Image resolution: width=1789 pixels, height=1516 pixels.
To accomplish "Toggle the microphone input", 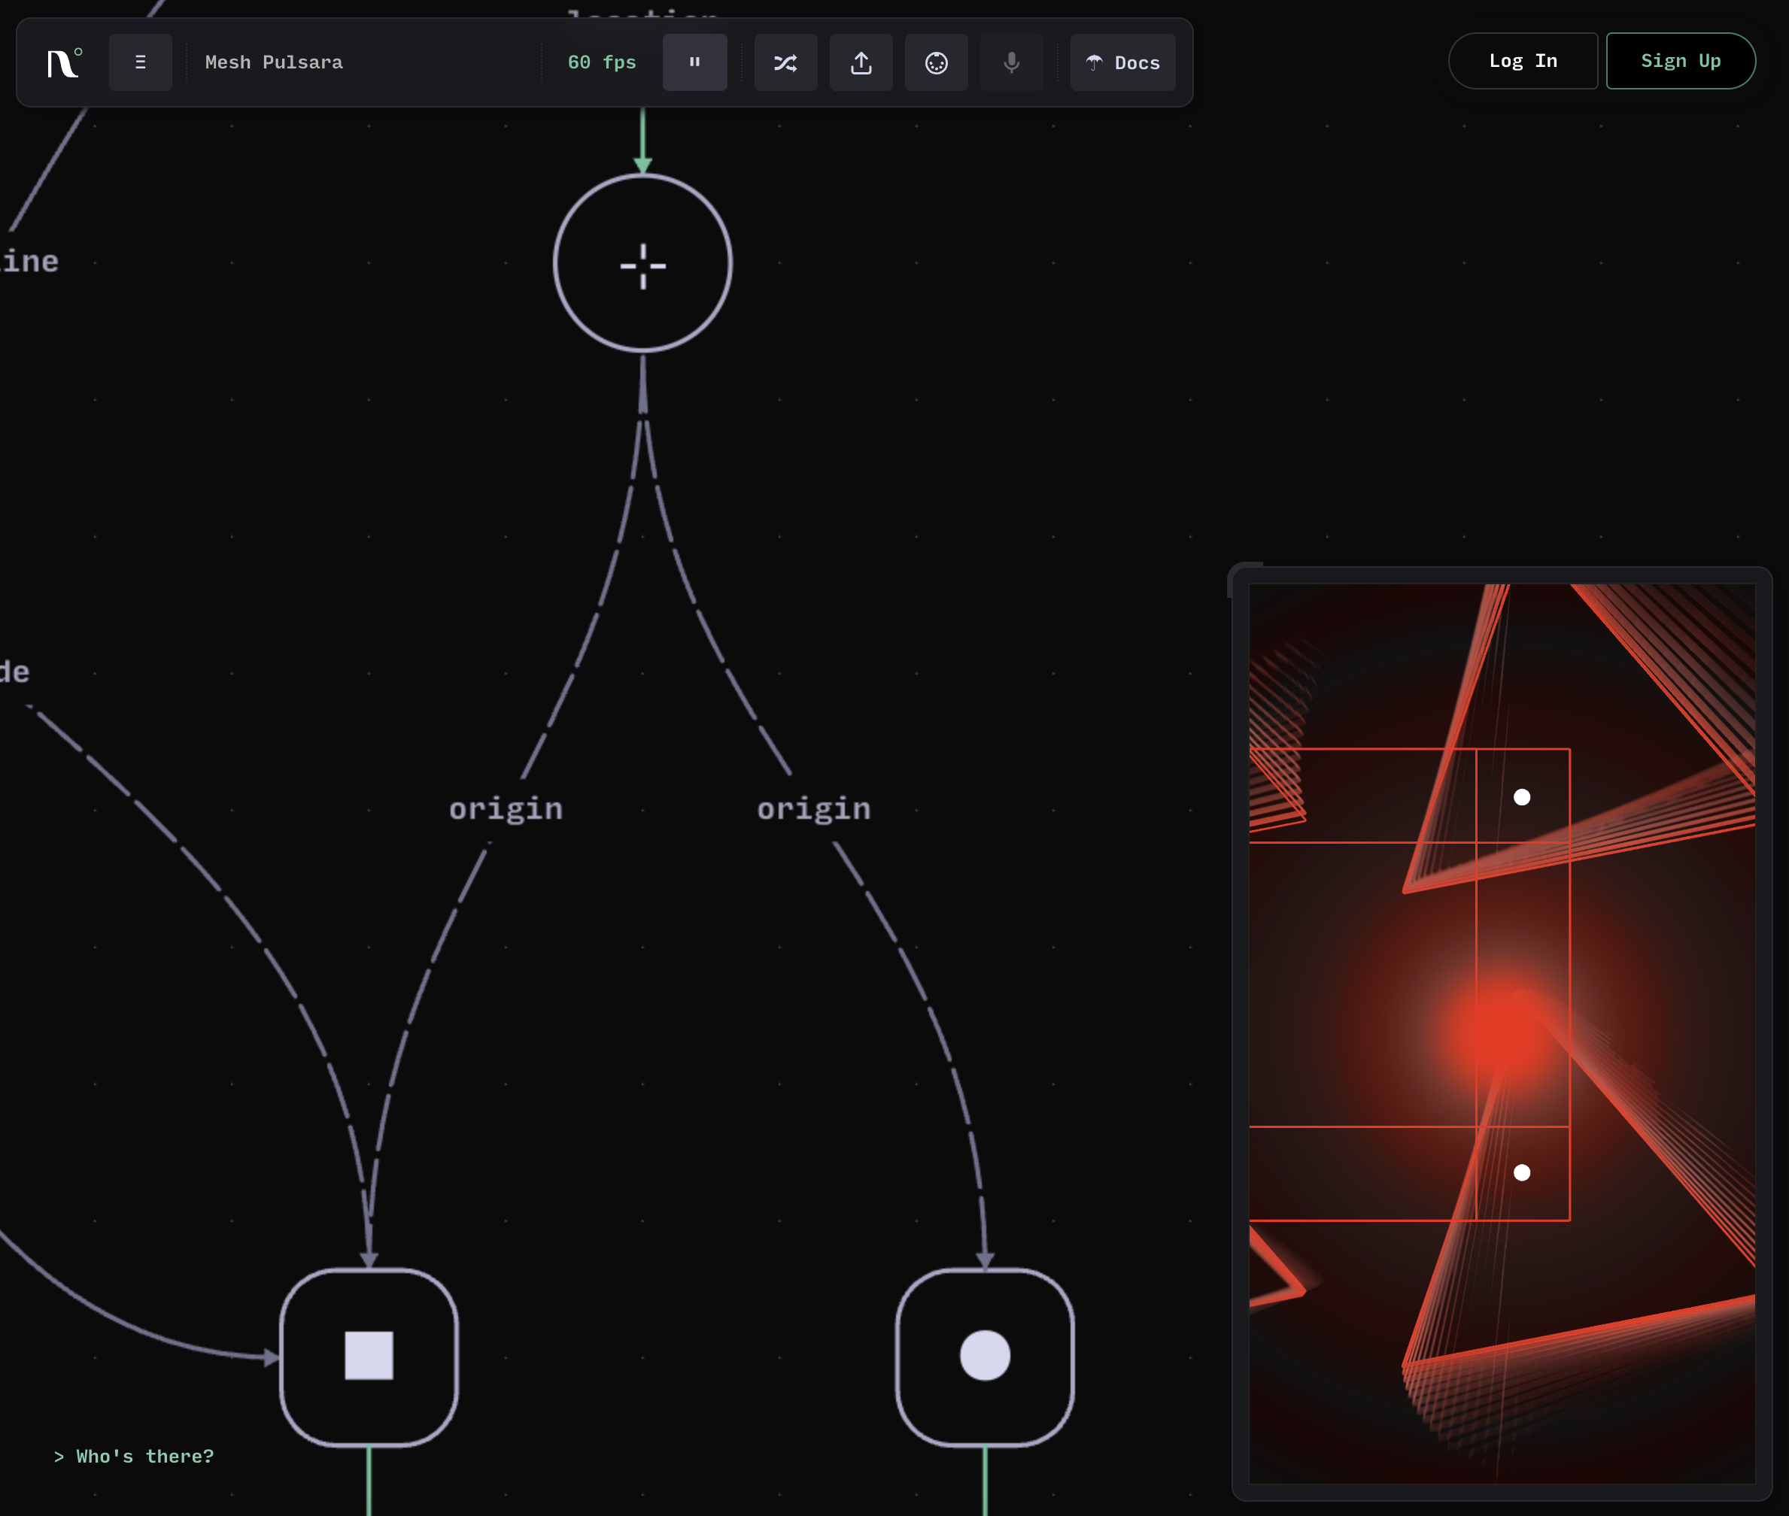I will coord(1011,62).
